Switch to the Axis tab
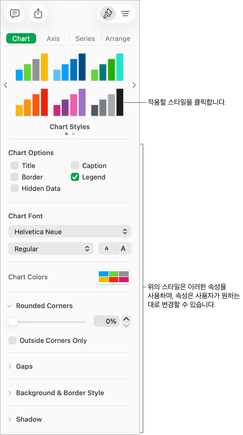243x435 pixels. [x=53, y=39]
